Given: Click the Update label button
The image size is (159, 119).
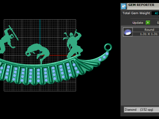Looking at the screenshot, I should [x=138, y=23].
